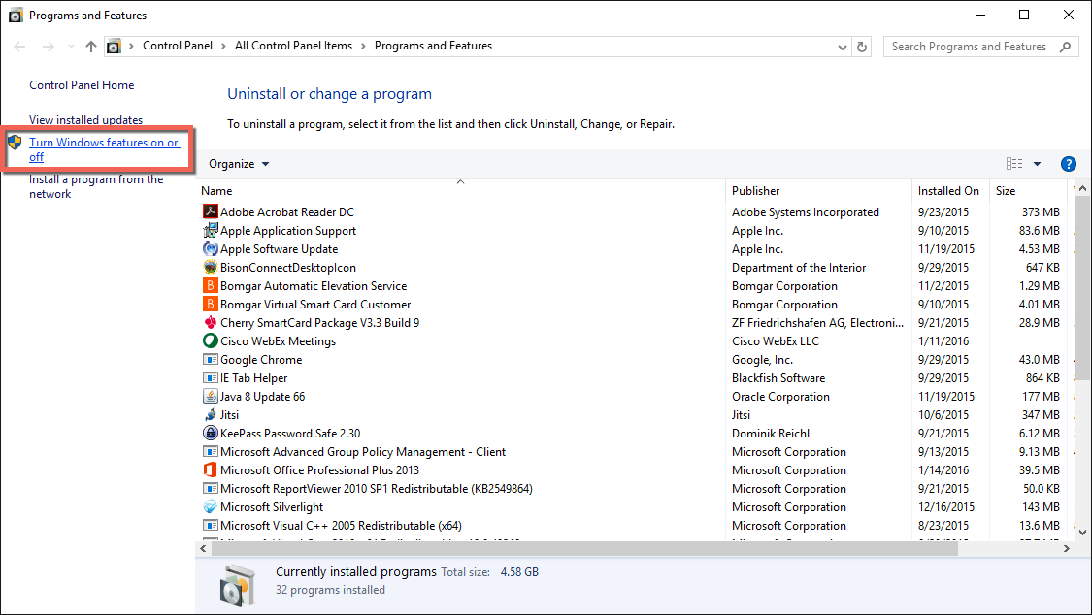Viewport: 1092px width, 615px height.
Task: Open the address bar history dropdown
Action: (842, 48)
